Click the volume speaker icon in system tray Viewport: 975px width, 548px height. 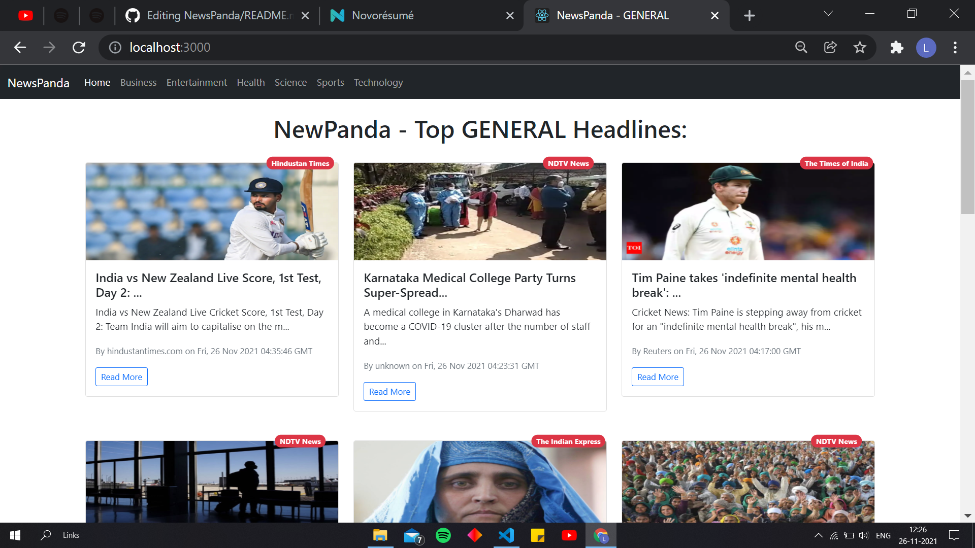tap(863, 535)
